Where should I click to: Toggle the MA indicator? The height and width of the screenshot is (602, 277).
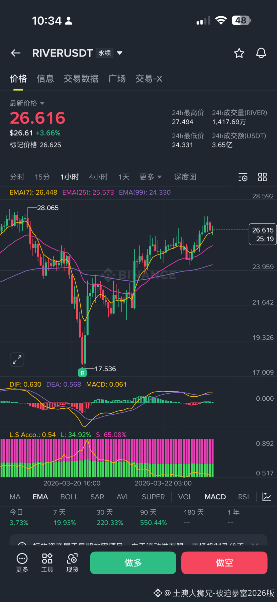point(15,497)
